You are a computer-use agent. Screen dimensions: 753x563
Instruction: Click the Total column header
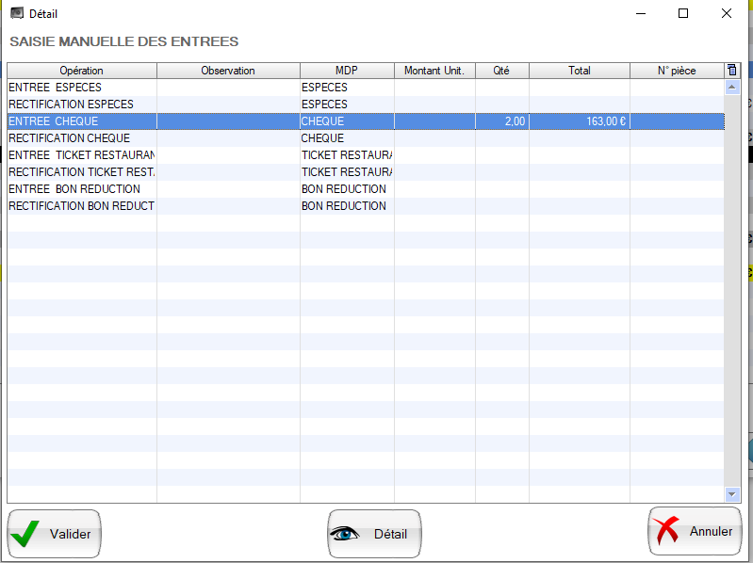point(579,71)
